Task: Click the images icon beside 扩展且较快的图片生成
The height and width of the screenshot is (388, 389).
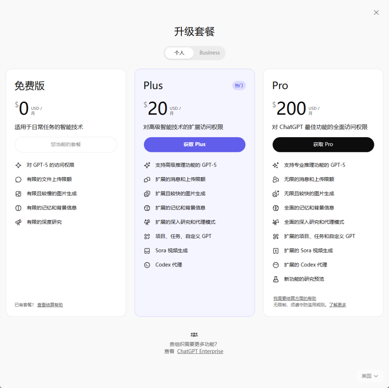Action: (x=147, y=194)
